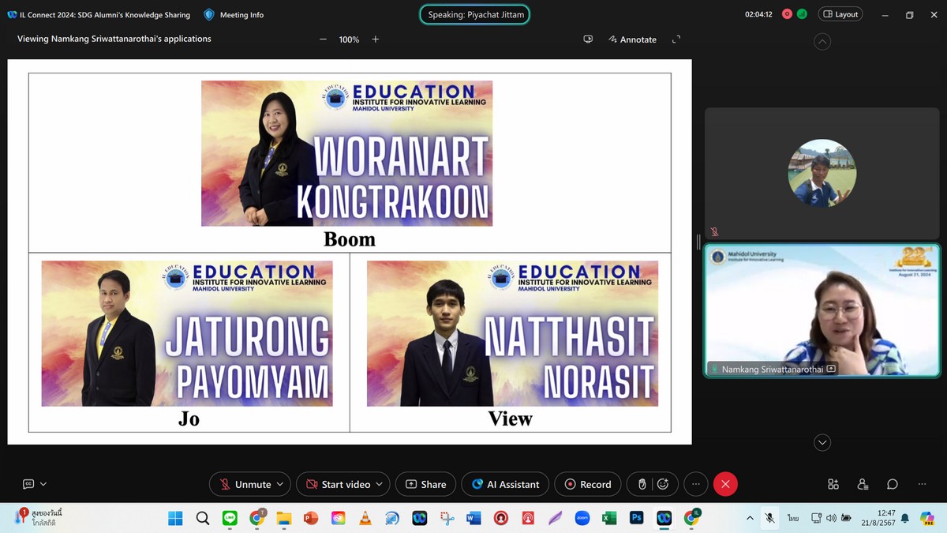Screen dimensions: 947x533
Task: Toggle recording with the Record button
Action: click(587, 484)
